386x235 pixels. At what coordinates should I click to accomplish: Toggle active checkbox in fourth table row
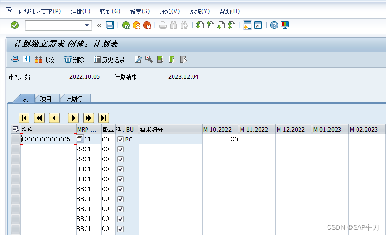tap(120, 169)
